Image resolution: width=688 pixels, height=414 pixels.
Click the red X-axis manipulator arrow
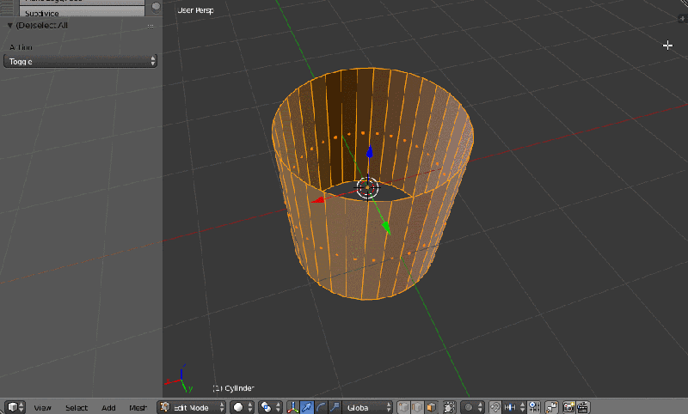(317, 200)
